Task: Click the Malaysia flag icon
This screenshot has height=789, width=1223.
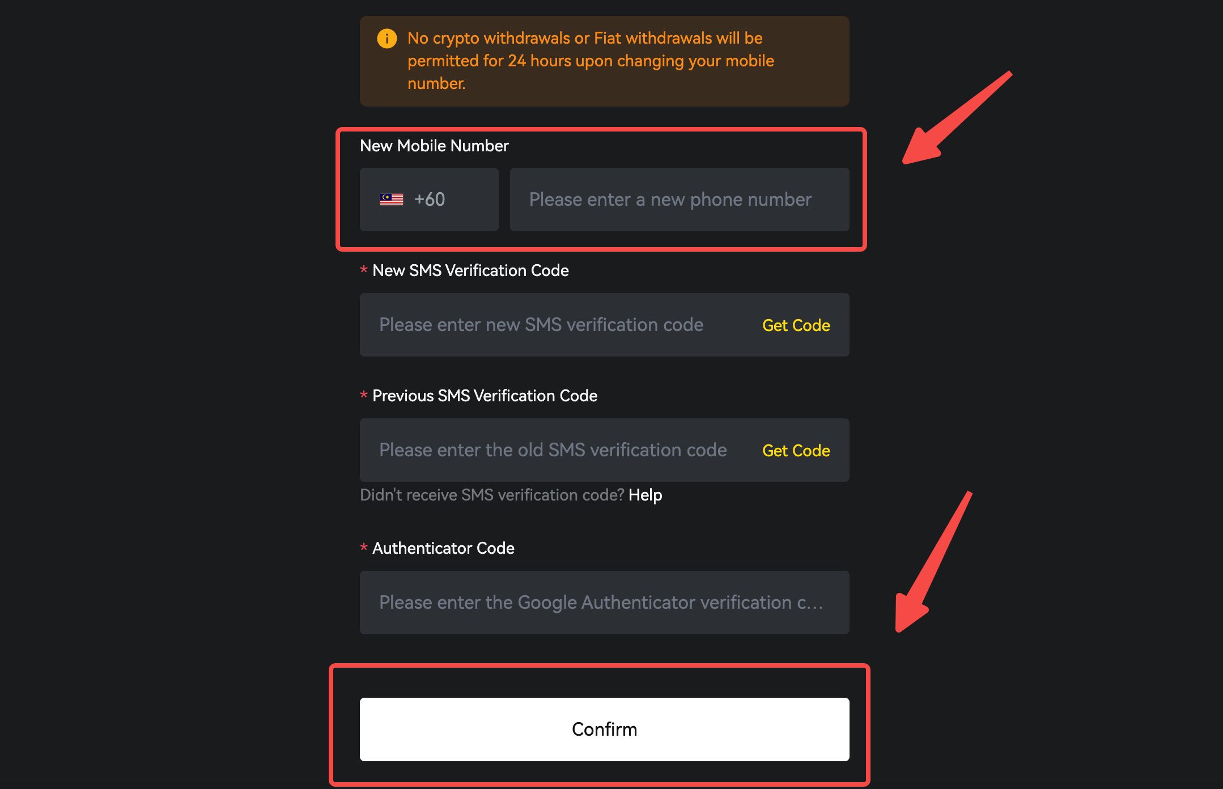Action: [392, 200]
